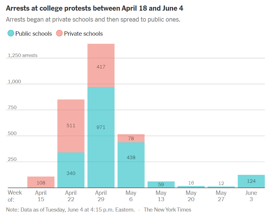Click the May 20 bar labeled 16
This screenshot has height=217, width=272.
191,187
